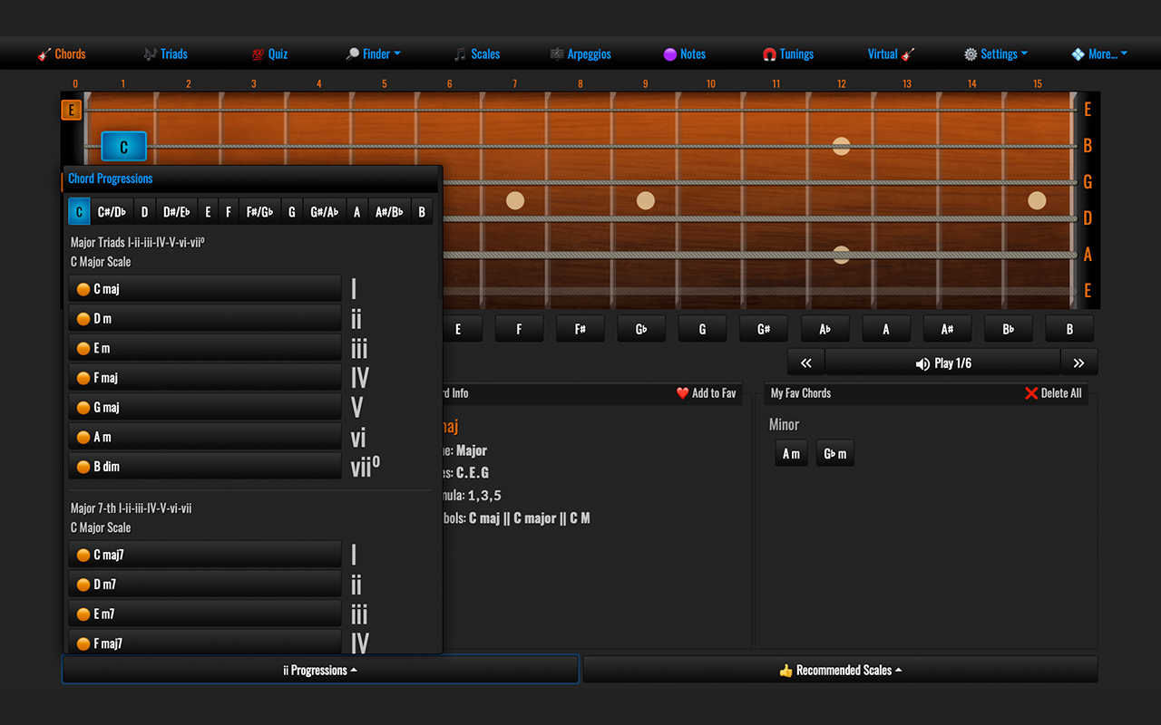Select root note A# button
Image resolution: width=1161 pixels, height=725 pixels.
point(947,329)
